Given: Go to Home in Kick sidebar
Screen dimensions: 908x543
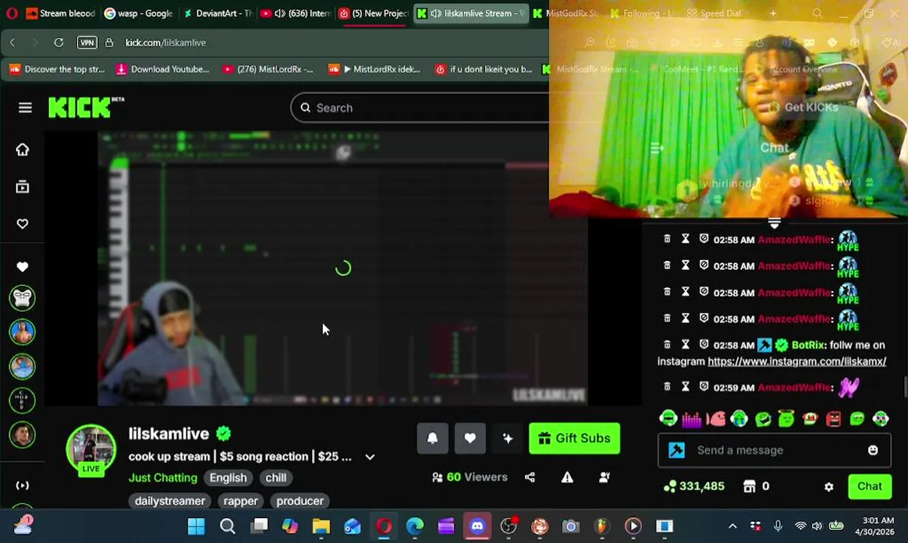Looking at the screenshot, I should 23,149.
